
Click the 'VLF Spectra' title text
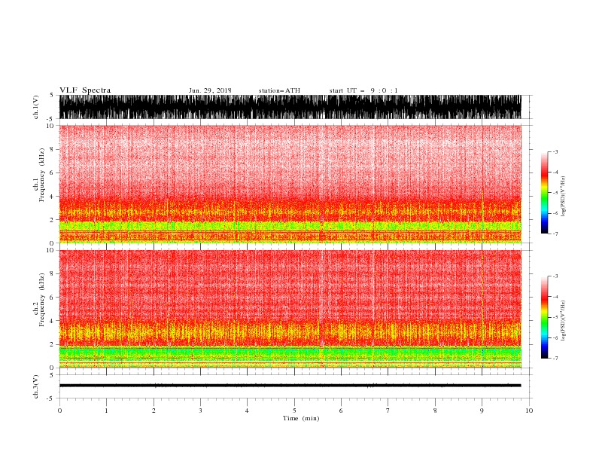[85, 90]
